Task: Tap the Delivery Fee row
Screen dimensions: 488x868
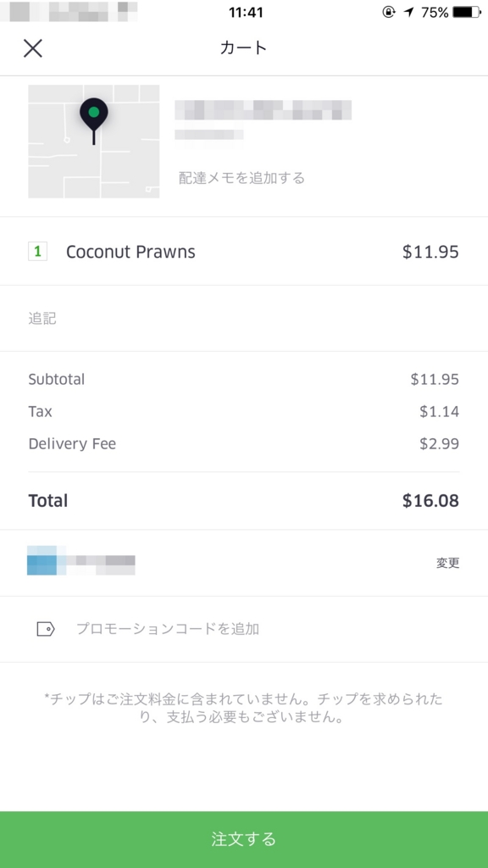Action: pos(244,443)
